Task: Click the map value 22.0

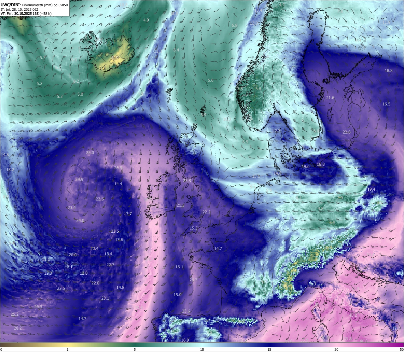Action: pyautogui.click(x=95, y=283)
